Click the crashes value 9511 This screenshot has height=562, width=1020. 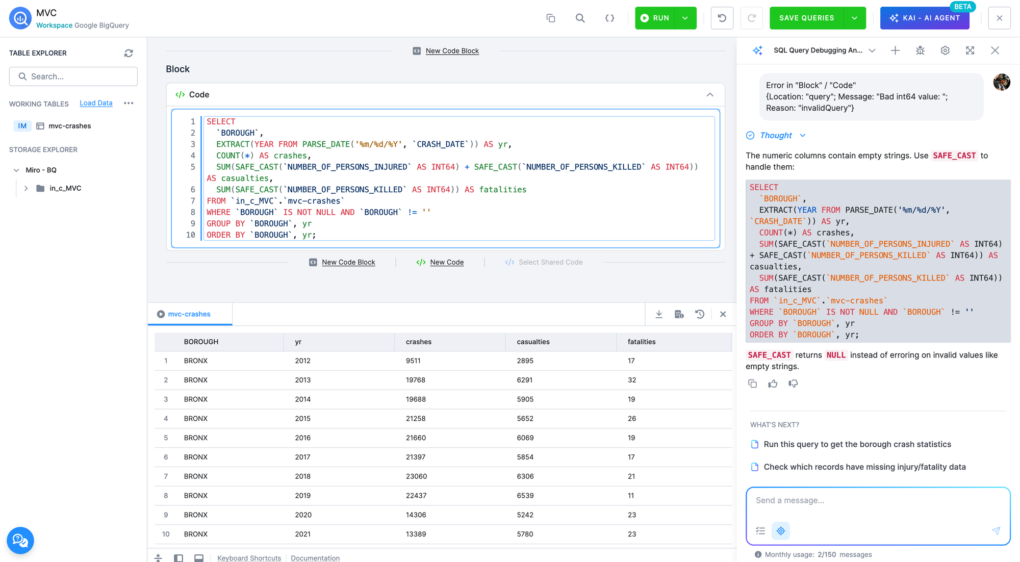(413, 361)
